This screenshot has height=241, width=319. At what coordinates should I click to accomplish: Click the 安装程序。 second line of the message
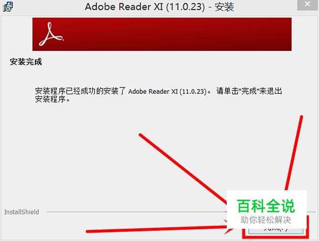tap(53, 99)
